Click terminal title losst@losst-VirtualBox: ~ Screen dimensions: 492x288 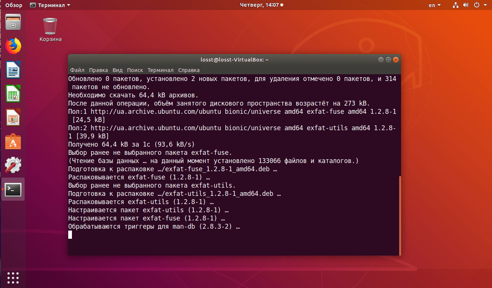point(234,60)
